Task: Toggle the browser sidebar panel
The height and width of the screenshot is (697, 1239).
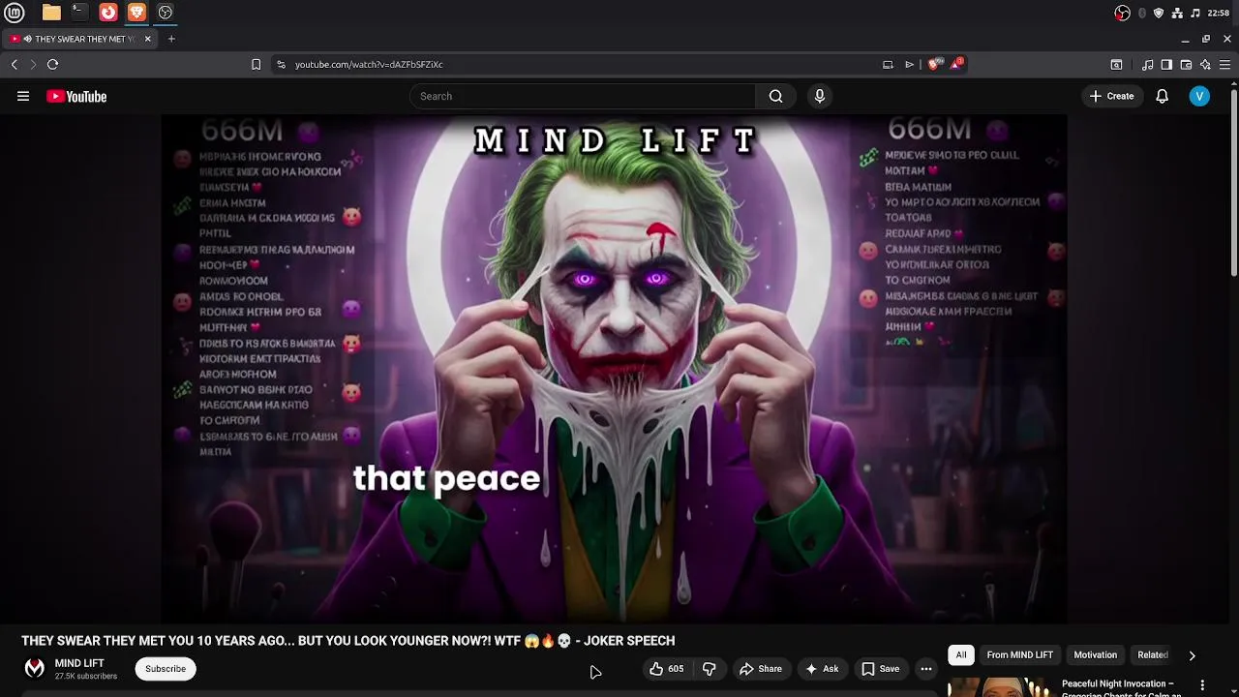Action: [1166, 65]
